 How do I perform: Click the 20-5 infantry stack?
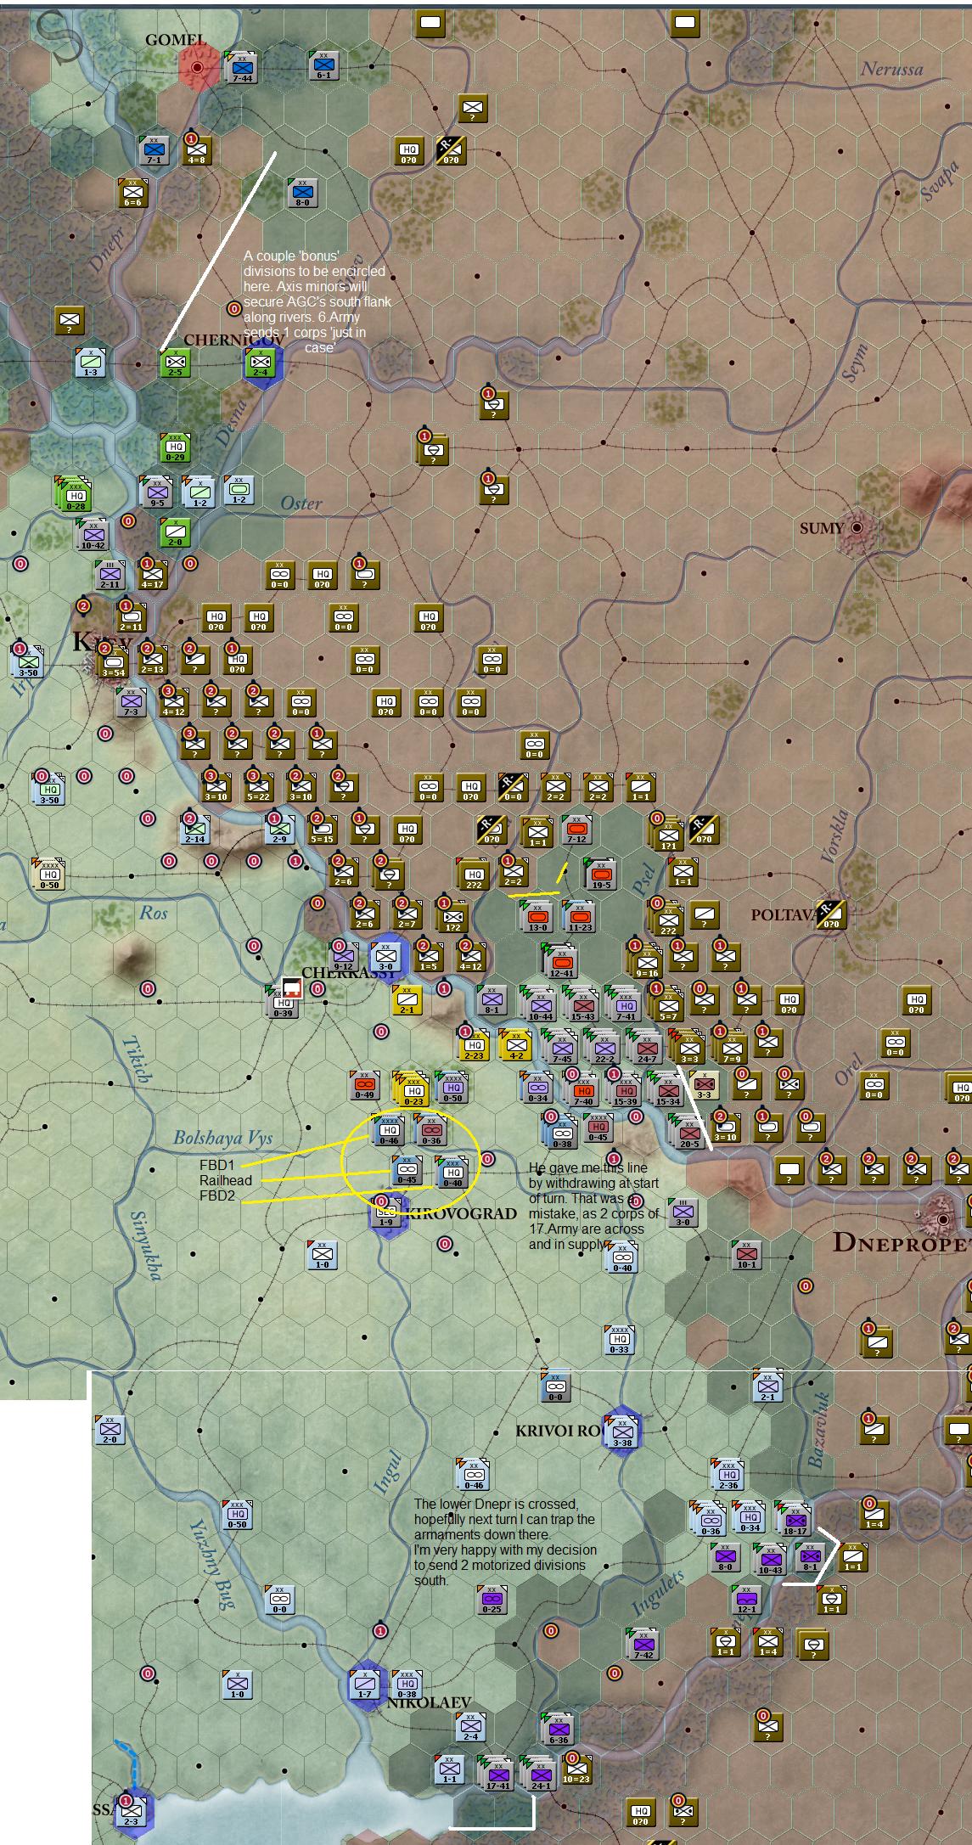point(688,1132)
